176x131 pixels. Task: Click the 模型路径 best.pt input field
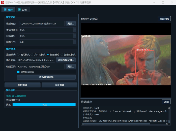pos(42,23)
